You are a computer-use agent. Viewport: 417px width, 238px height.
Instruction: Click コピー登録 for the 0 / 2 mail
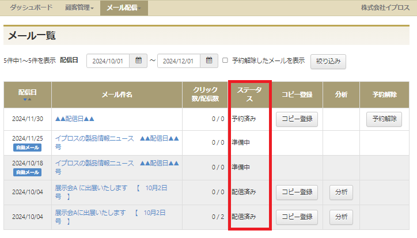tap(297, 217)
